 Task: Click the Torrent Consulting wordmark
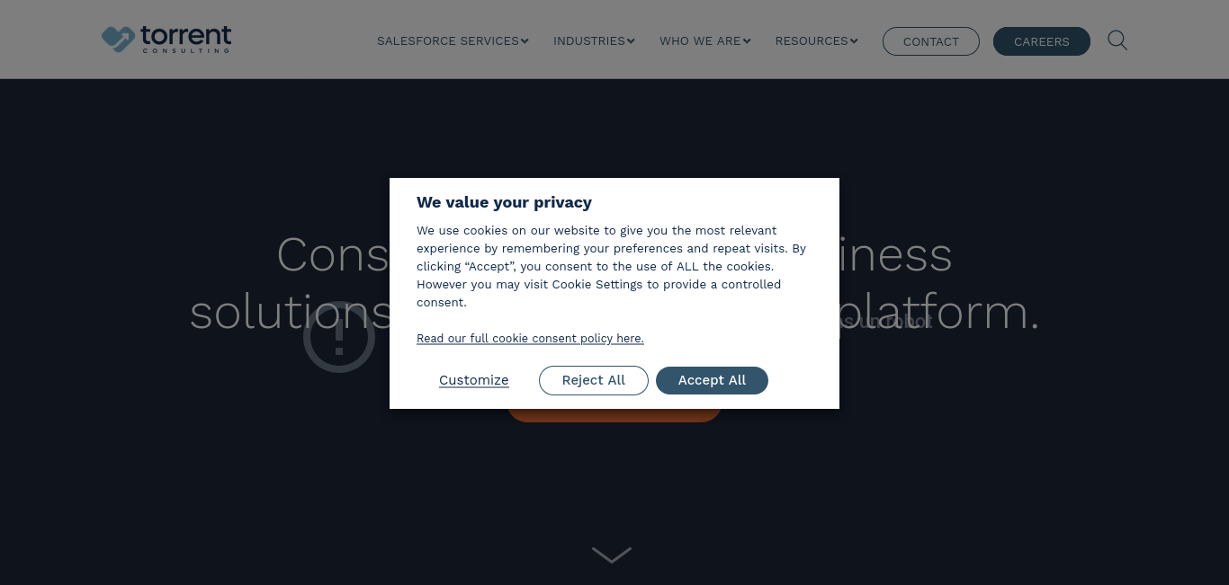point(186,39)
